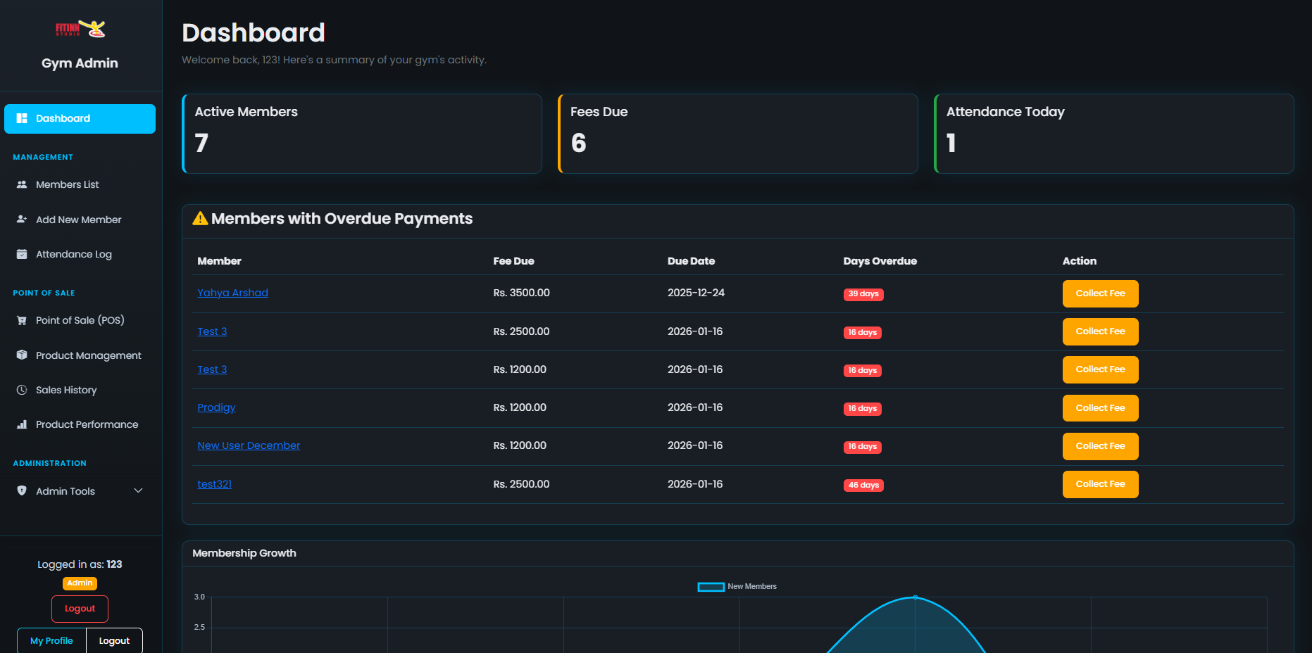
Task: Click the warning triangle beside Overdue Payments
Action: click(x=199, y=218)
